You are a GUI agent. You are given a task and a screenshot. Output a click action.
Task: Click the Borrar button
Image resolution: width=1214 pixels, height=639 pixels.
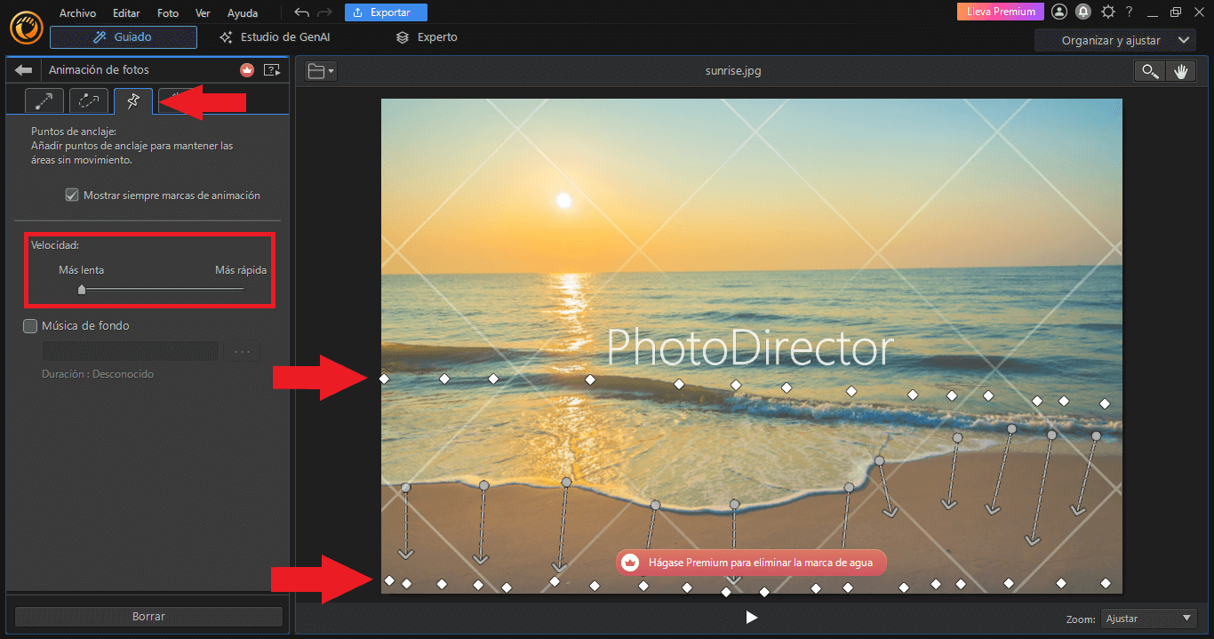(x=148, y=616)
